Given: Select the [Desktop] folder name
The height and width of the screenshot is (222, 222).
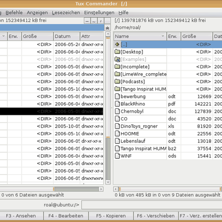Looking at the screenshot, I should tap(132, 52).
